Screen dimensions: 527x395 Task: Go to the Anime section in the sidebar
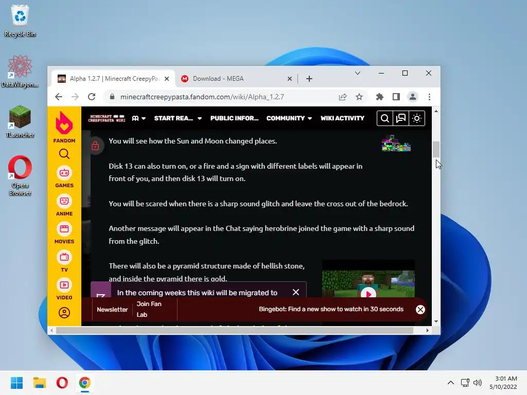[64, 205]
